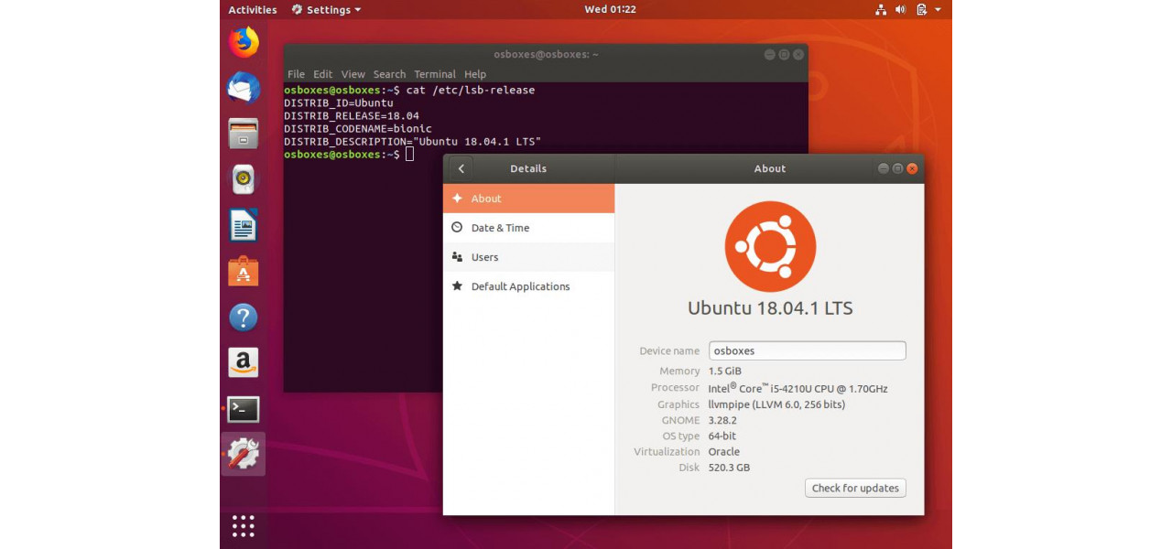Click the terminal line DISTRIB_CODENAME=bionic
Viewport: 1172px width, 549px height.
pos(358,129)
